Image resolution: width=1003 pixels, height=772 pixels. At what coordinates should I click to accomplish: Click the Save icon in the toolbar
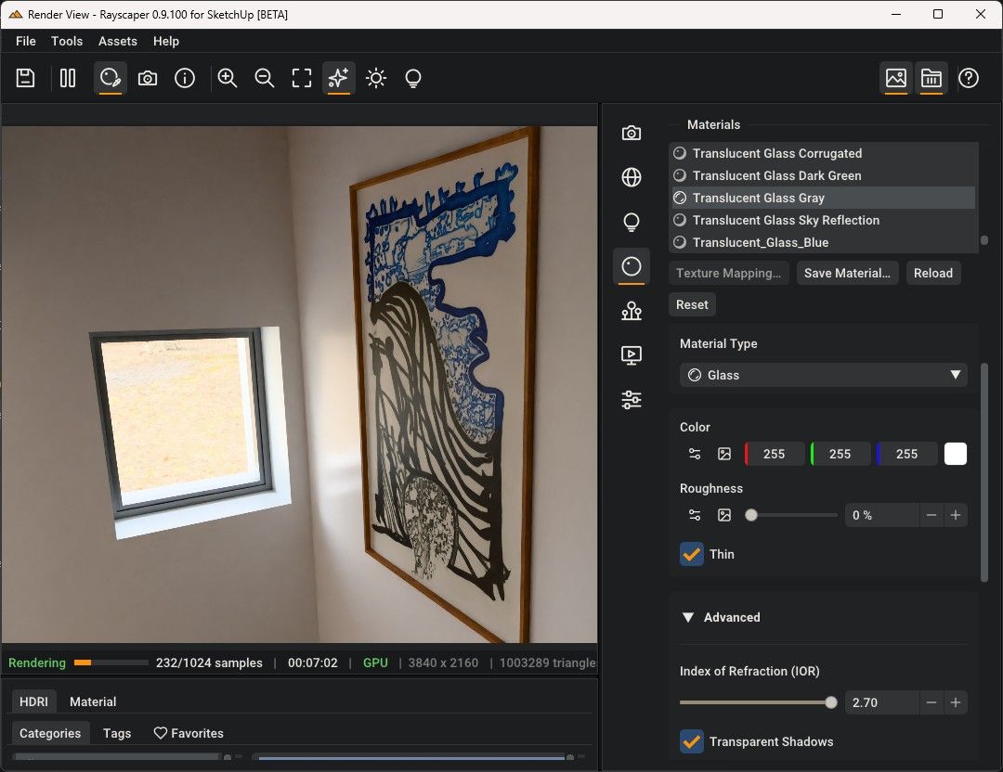[x=26, y=78]
